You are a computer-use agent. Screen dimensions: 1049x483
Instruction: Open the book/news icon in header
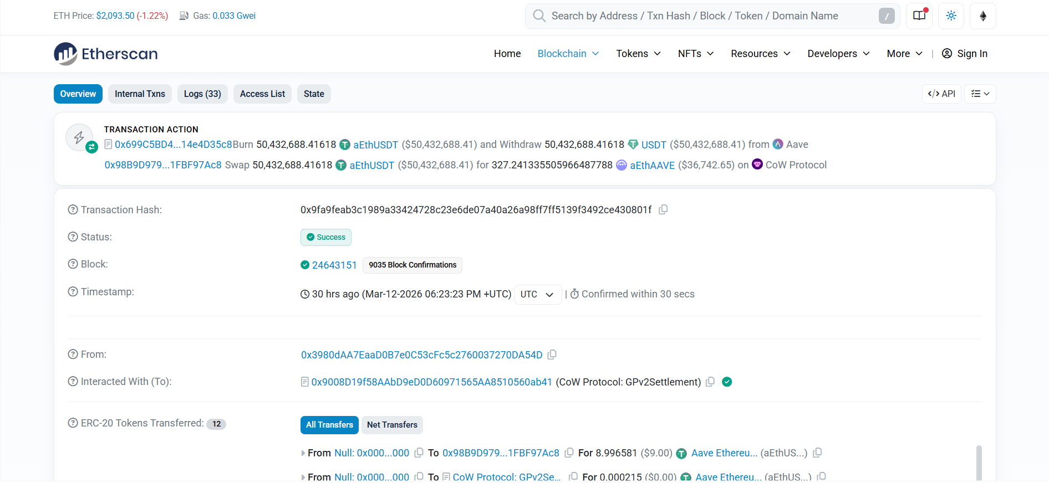[x=919, y=16]
